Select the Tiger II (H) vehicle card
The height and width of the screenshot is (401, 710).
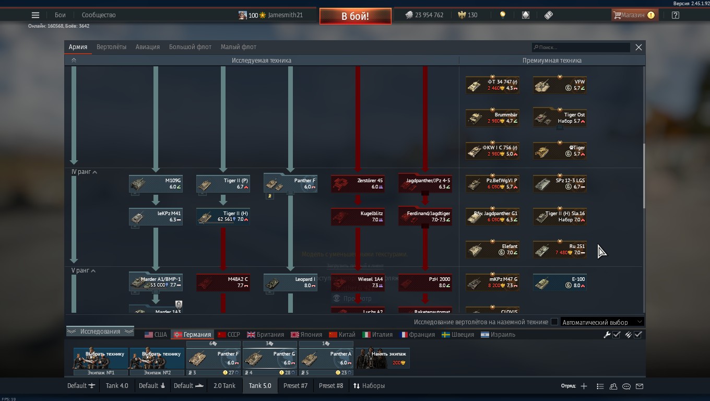[x=223, y=217]
